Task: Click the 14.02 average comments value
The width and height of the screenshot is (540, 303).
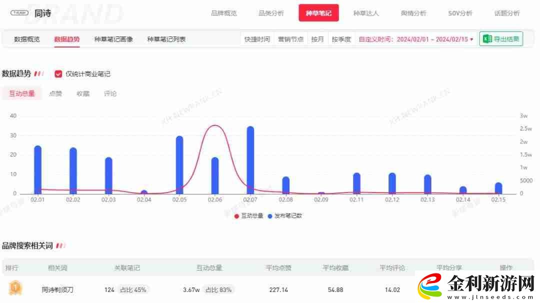Action: coord(392,290)
